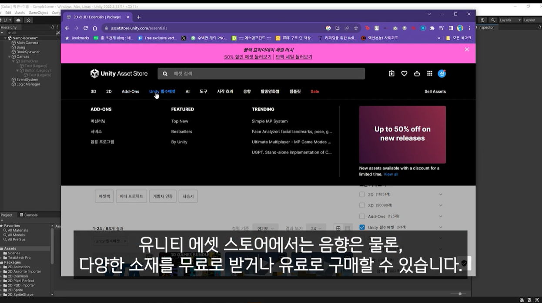The width and height of the screenshot is (542, 303).
Task: Expand the 3D category chevron
Action: [440, 205]
